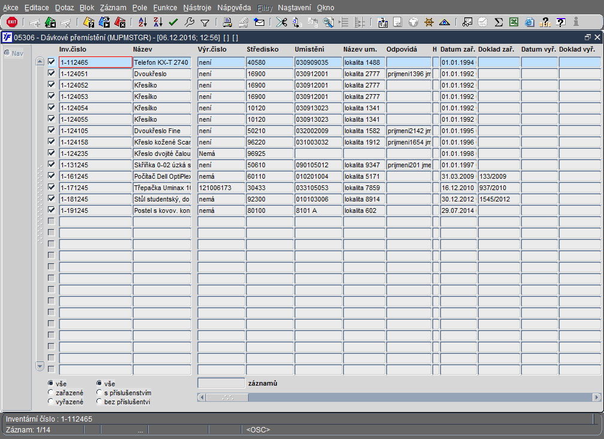Click the ship's wheel navigation icon
Screen dimensions: 604x439
(429, 22)
